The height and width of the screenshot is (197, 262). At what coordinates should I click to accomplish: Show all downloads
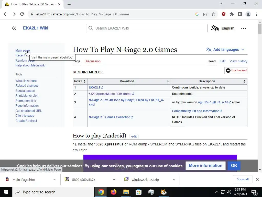tap(243, 179)
